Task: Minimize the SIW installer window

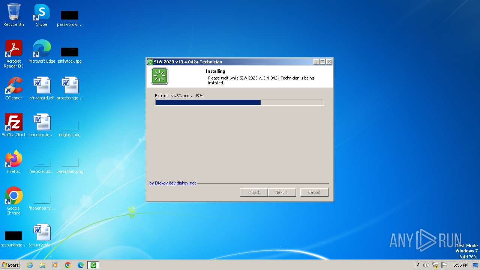Action: (316, 62)
